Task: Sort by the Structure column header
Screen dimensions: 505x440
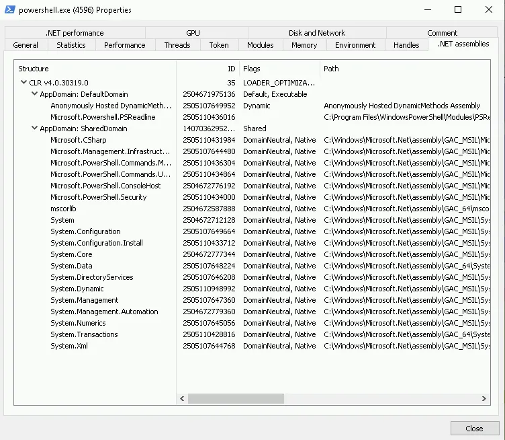Action: tap(95, 69)
